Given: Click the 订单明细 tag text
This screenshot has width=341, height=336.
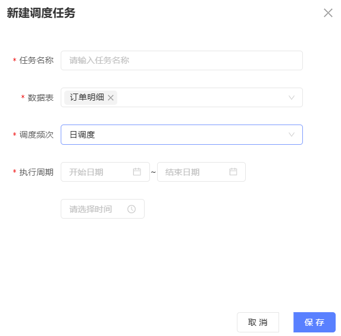Looking at the screenshot, I should click(x=87, y=97).
